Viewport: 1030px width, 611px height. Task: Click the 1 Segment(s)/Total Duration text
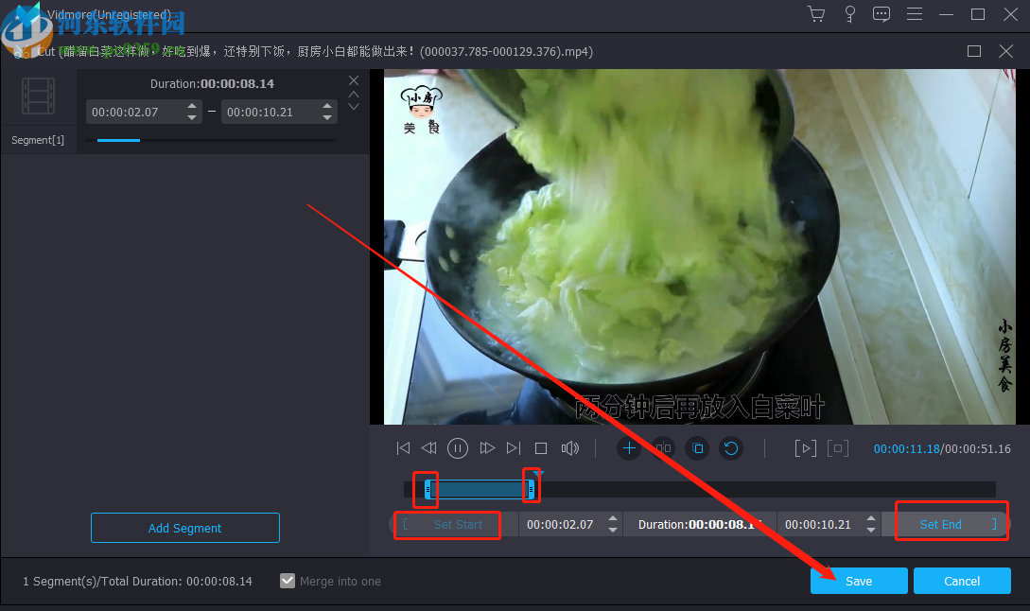click(x=137, y=582)
